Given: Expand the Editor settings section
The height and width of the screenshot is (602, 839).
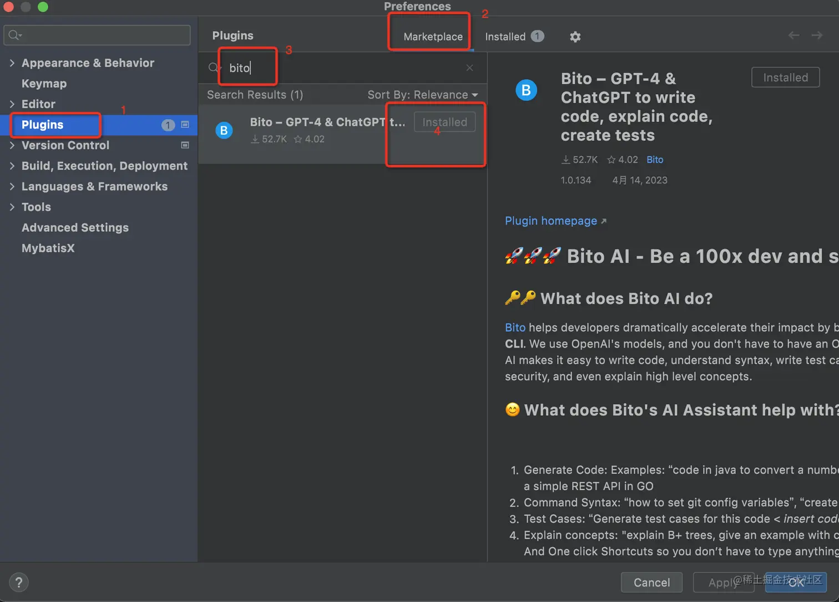Looking at the screenshot, I should click(x=12, y=104).
